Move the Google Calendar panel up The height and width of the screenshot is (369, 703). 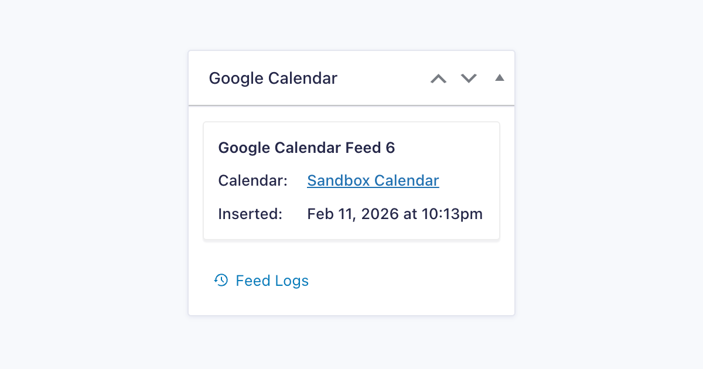pyautogui.click(x=438, y=78)
